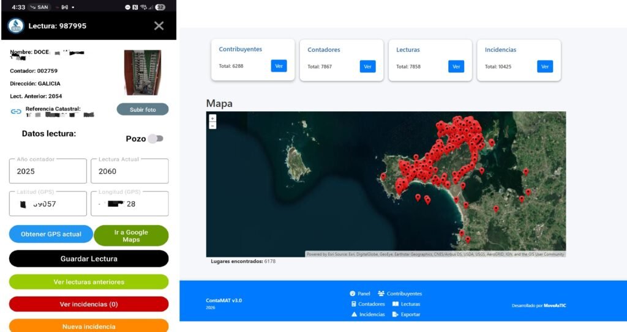Screen dimensions: 627x332
Task: Open Incidencias from the footer links
Action: point(368,314)
